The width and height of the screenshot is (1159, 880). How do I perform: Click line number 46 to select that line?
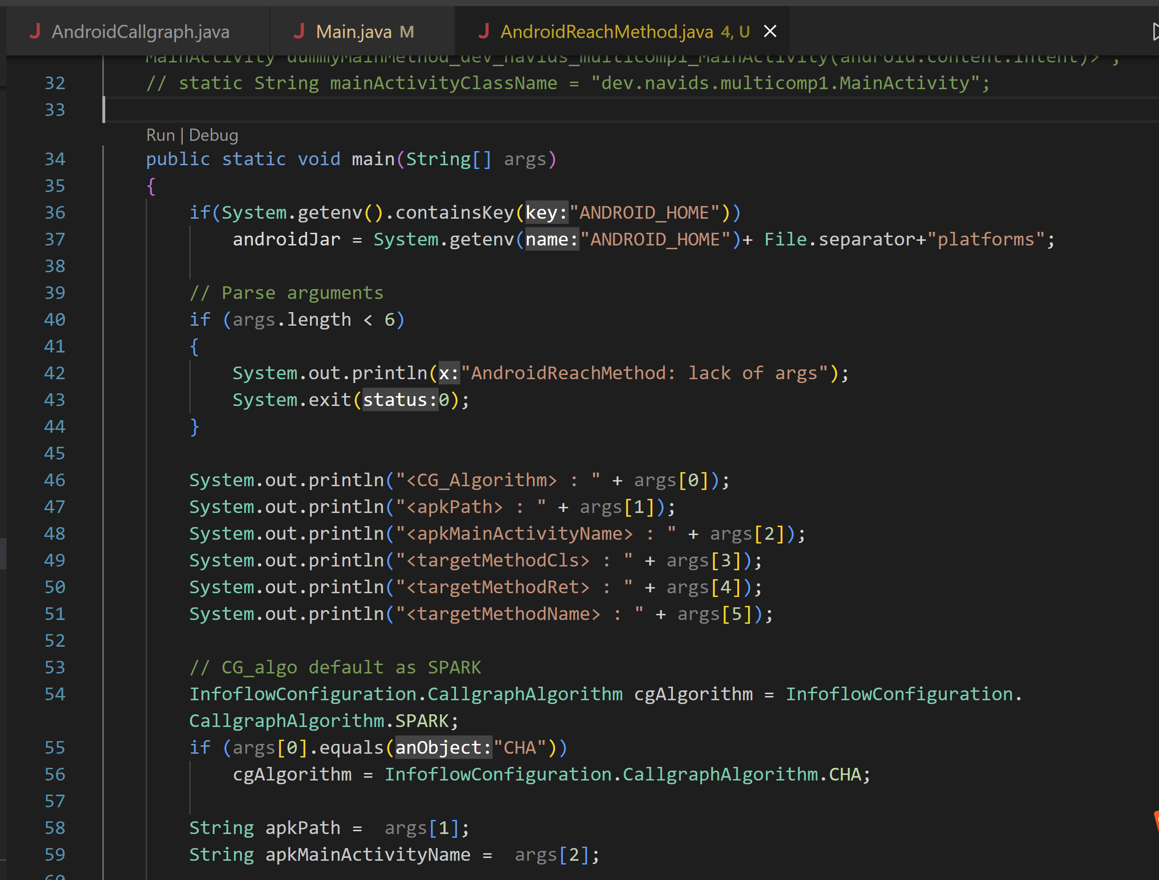54,479
